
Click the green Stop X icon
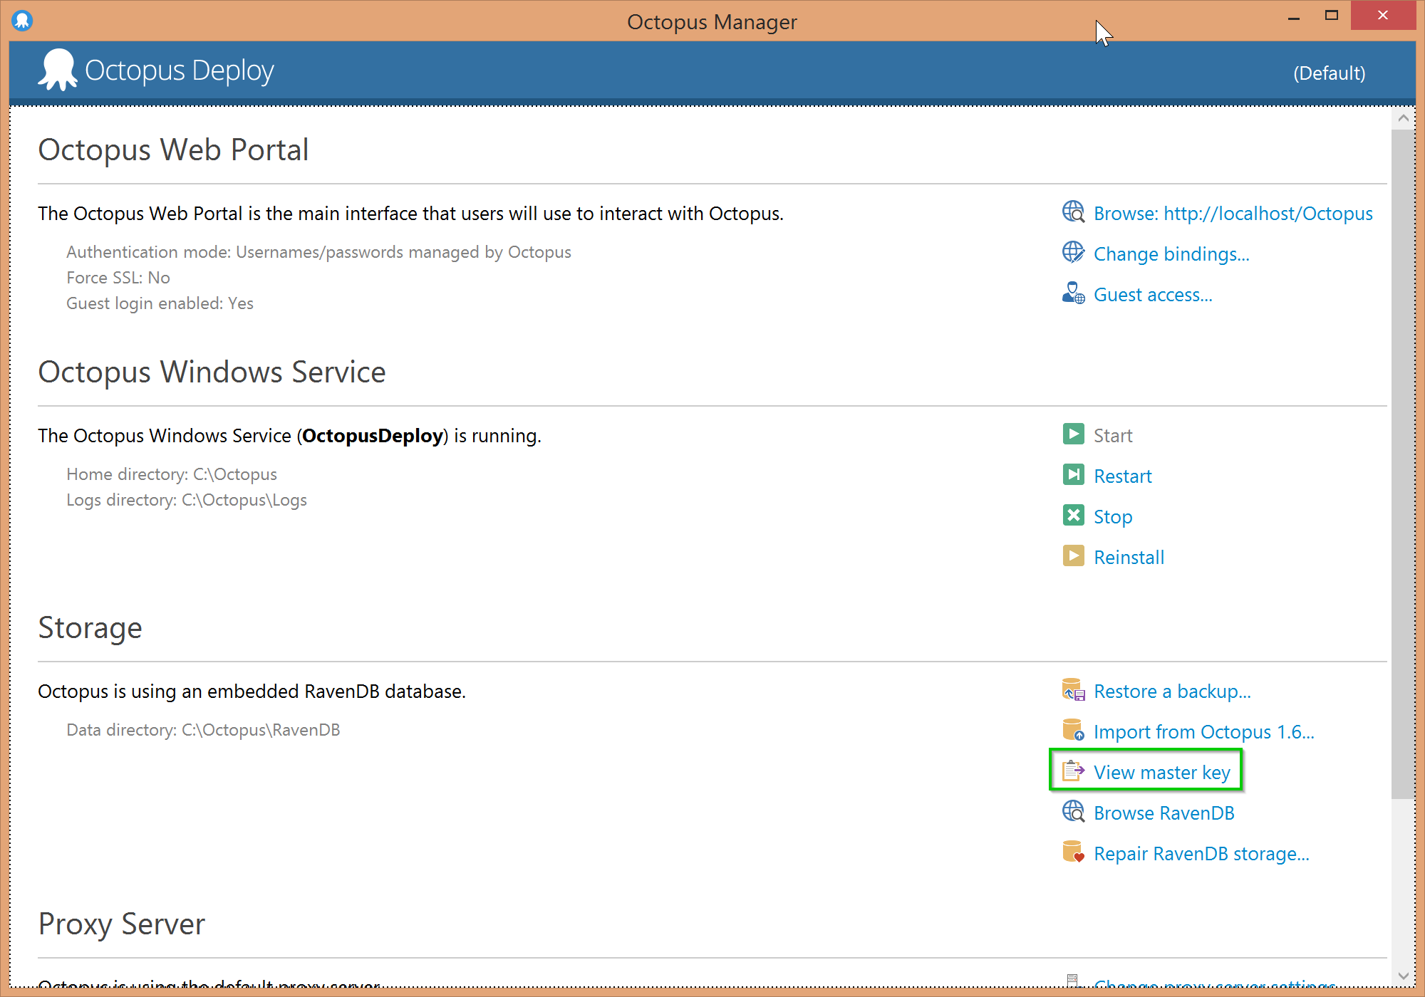(x=1073, y=516)
